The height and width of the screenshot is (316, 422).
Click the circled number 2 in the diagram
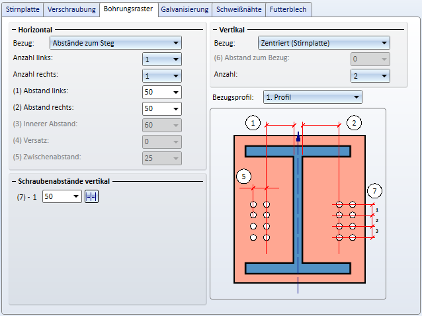[354, 123]
